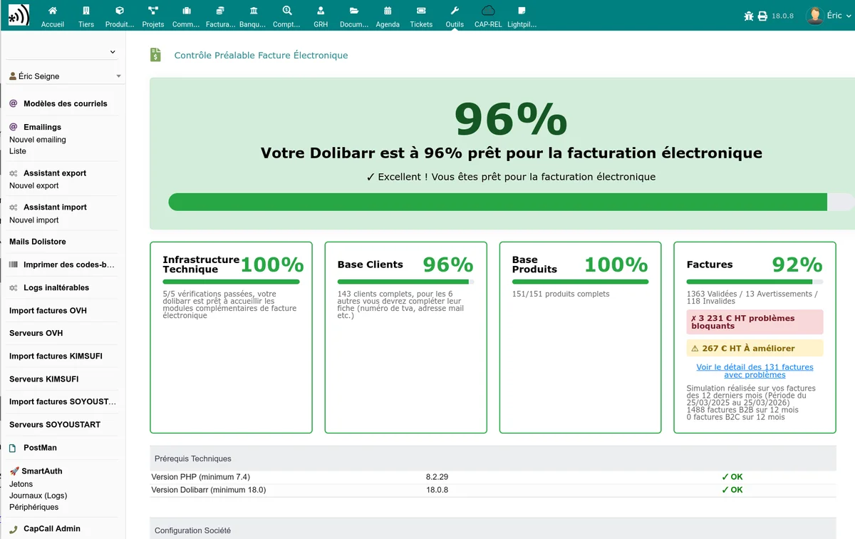Open the Tiers module icon
Viewport: 855px width, 539px height.
coord(86,11)
